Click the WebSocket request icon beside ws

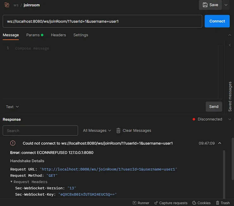coord(7,5)
